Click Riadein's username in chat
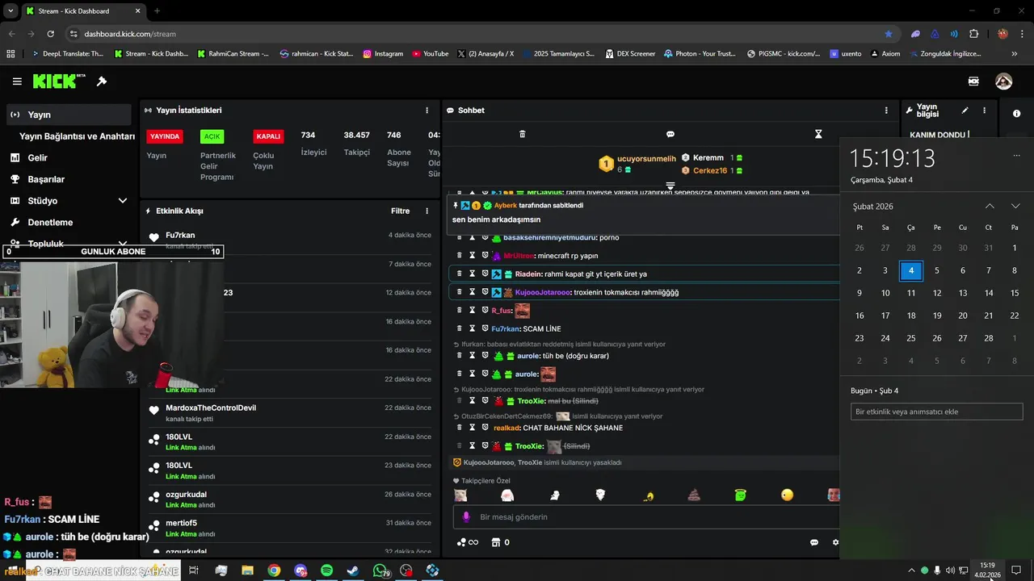1034x581 pixels. [529, 274]
